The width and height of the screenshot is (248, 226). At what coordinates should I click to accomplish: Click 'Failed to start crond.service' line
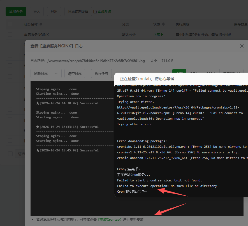point(159,180)
